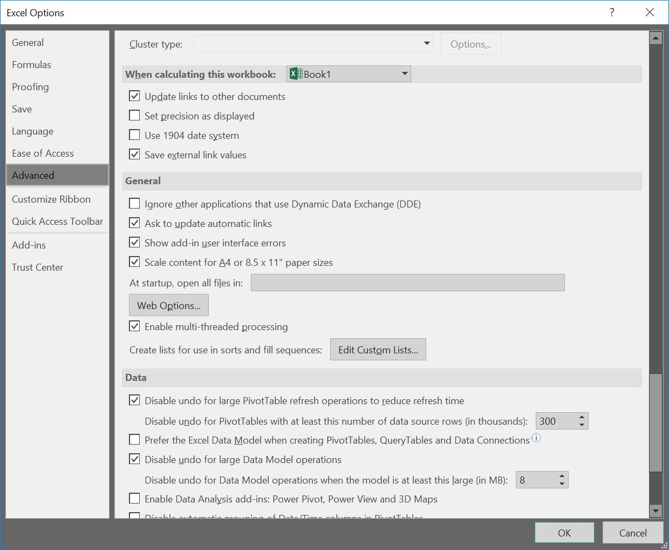Enable 'Use 1904 date system'
The image size is (669, 550).
[x=134, y=135]
